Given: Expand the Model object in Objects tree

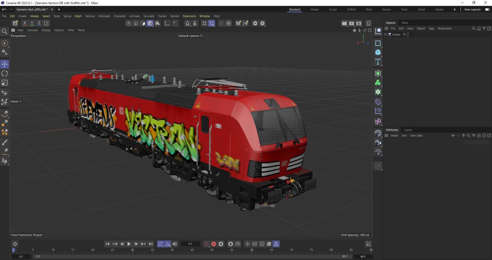Looking at the screenshot, I should click(386, 35).
